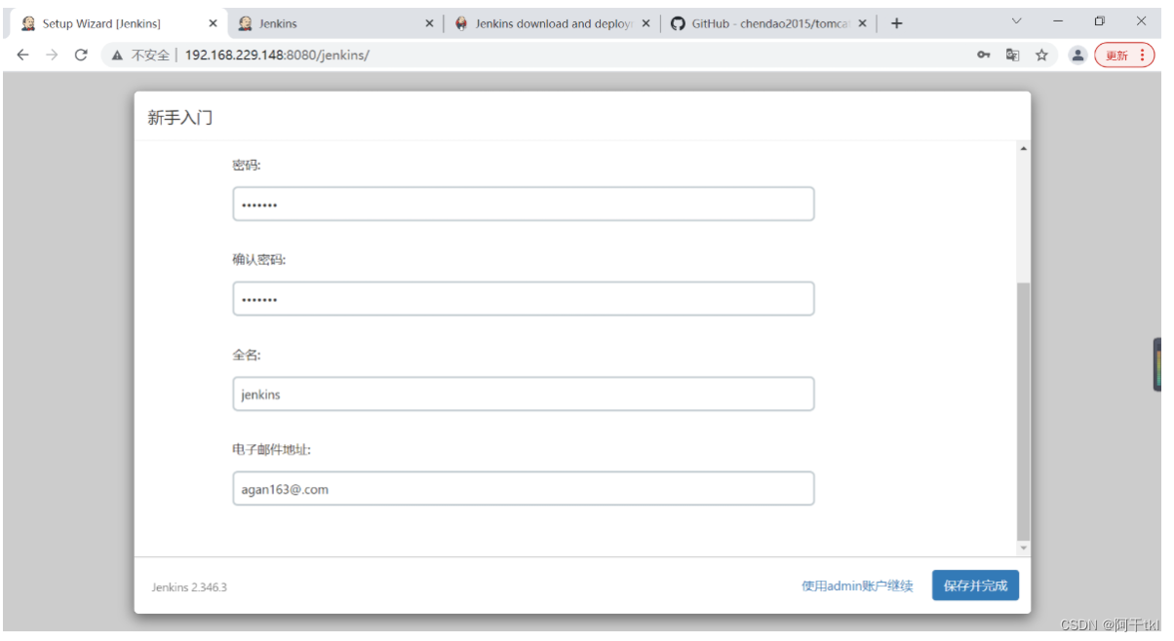Bookmark this page with star icon
Screen dimensions: 1174x641
[1041, 56]
